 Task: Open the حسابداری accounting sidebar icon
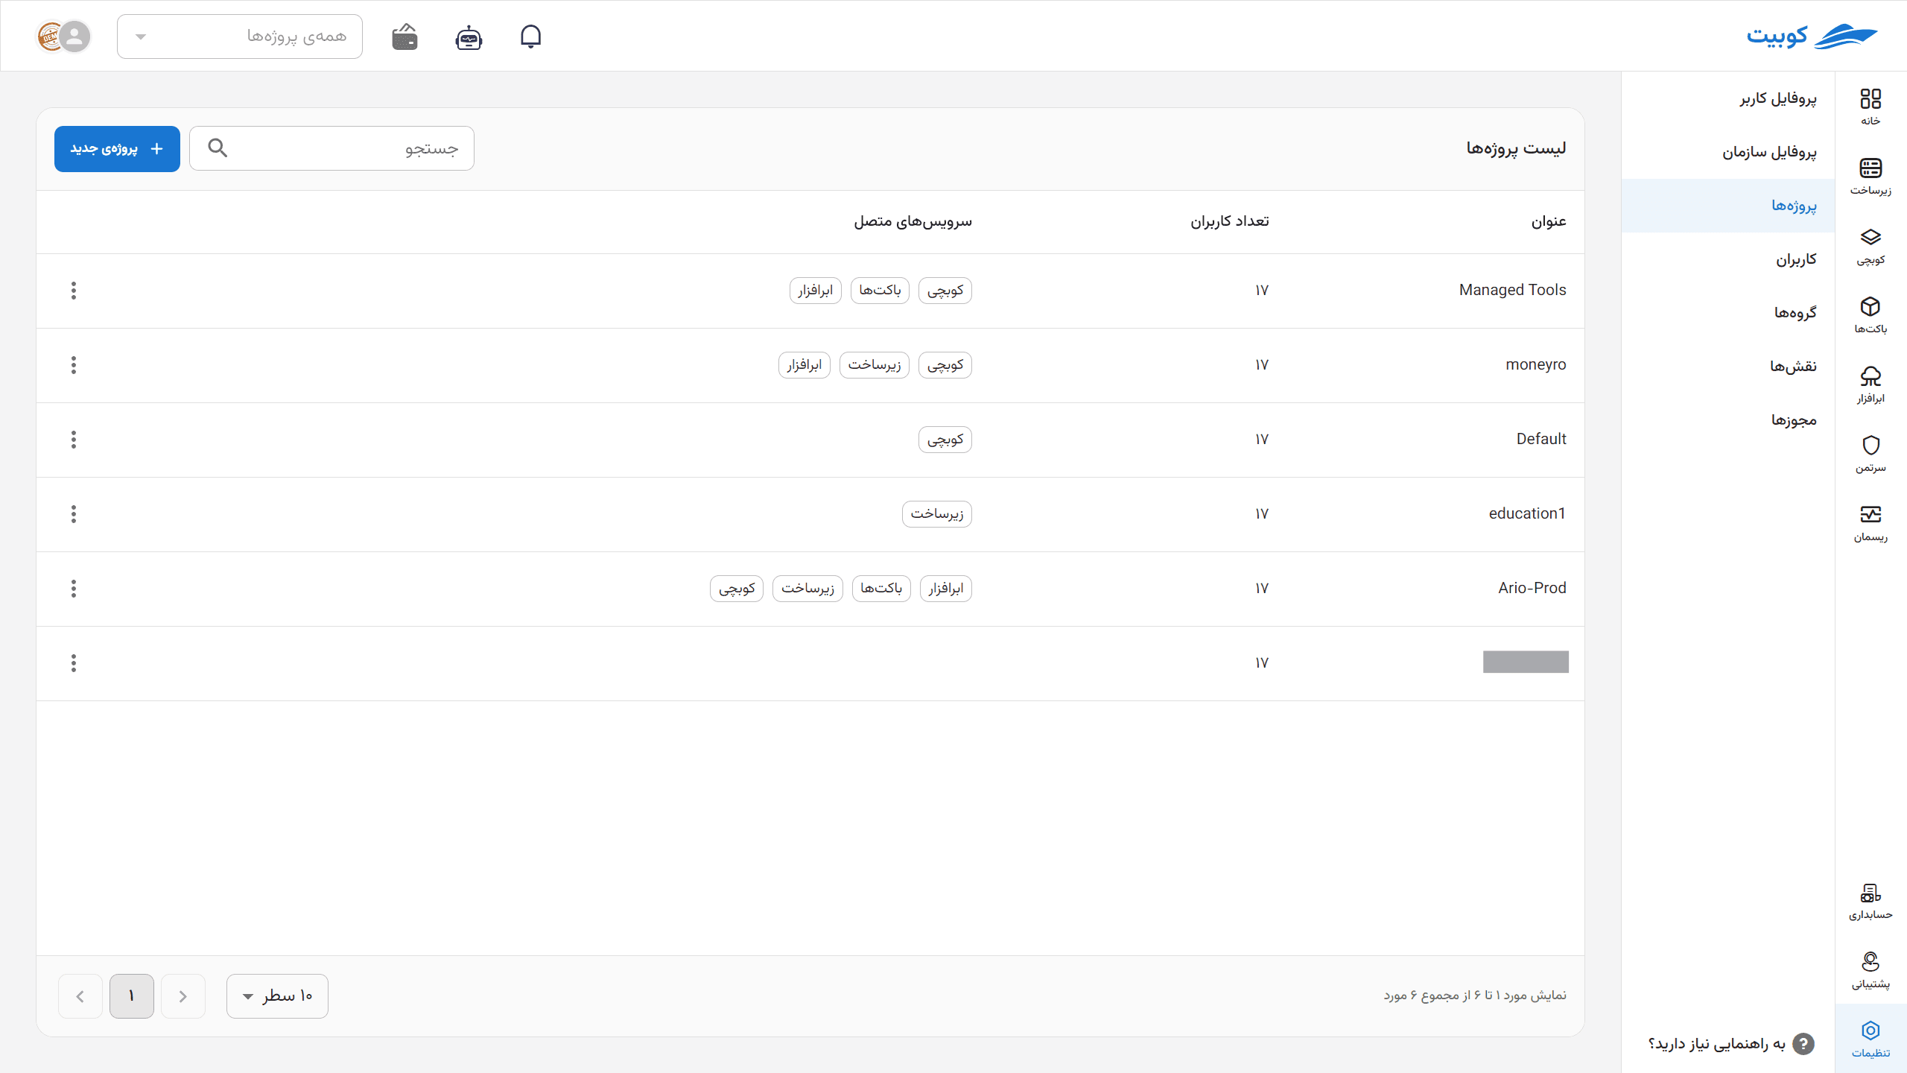[x=1870, y=901]
